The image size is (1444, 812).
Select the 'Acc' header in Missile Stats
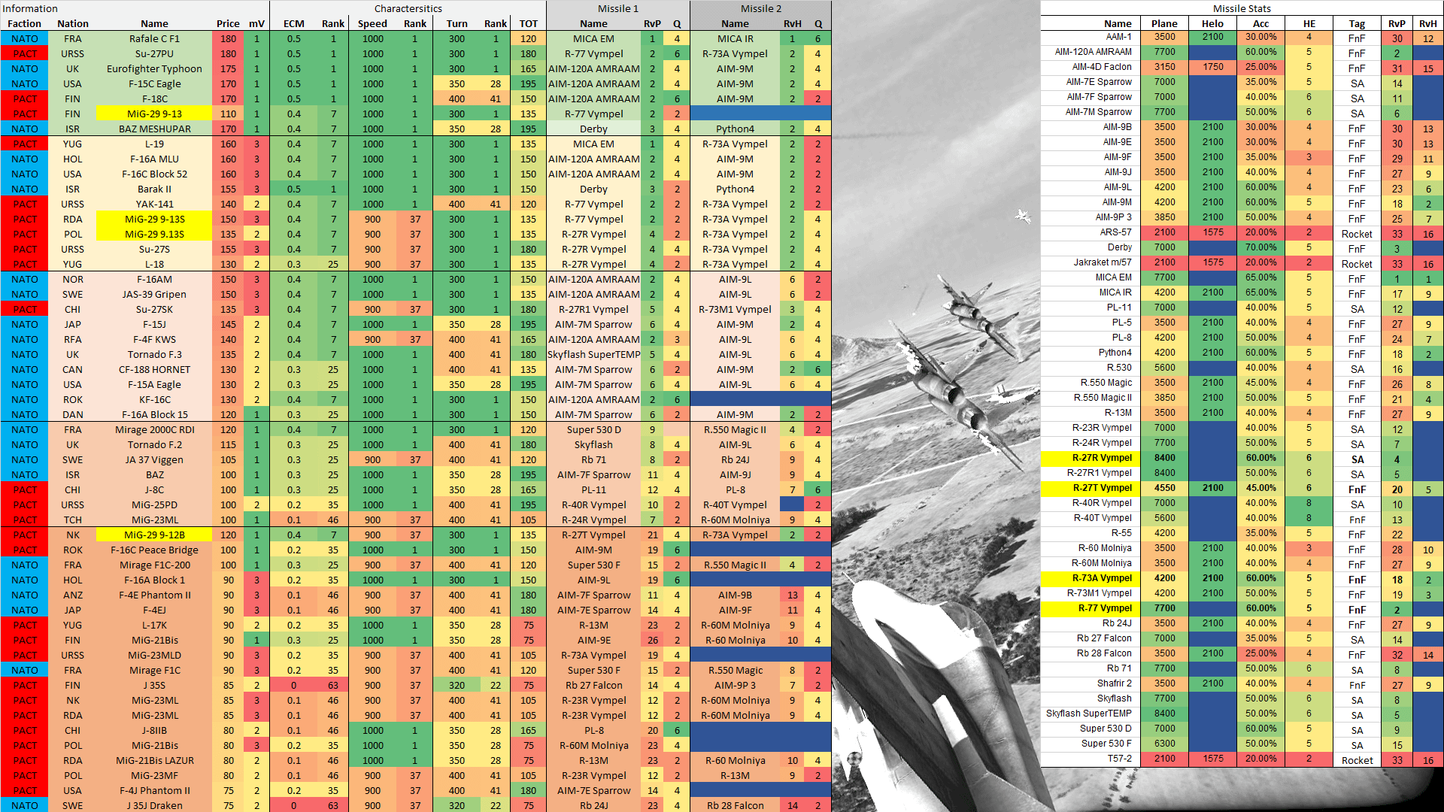(1260, 23)
